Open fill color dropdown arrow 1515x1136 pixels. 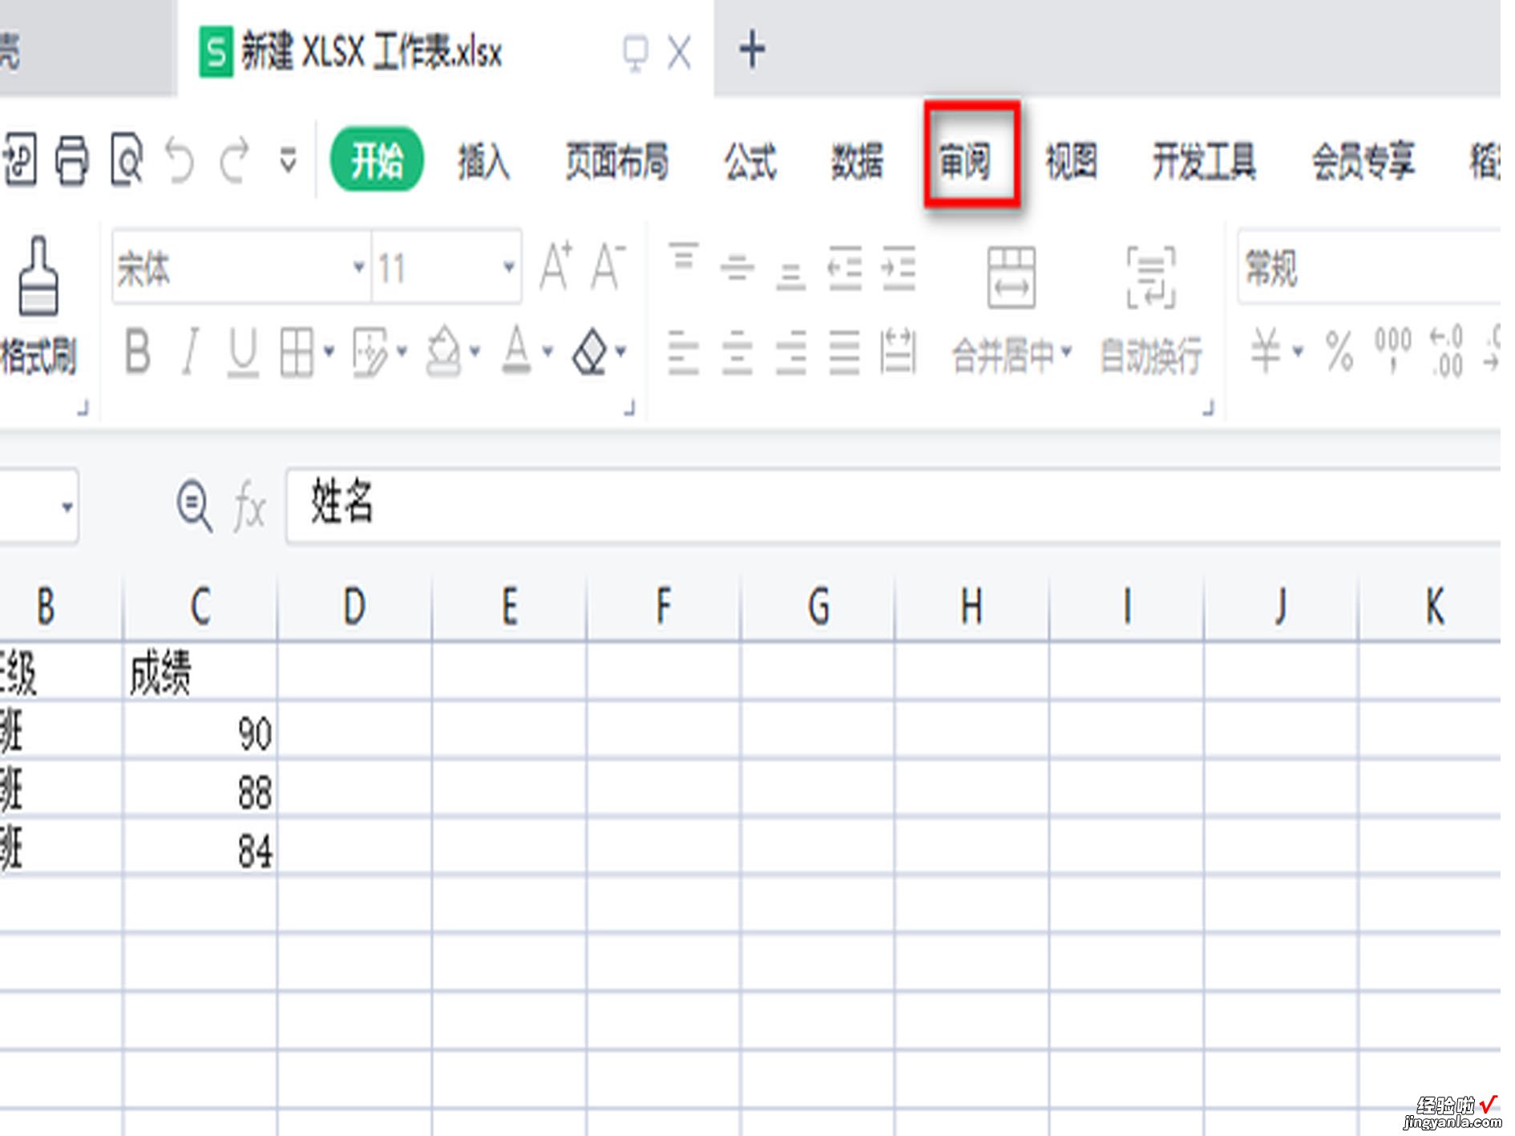click(475, 351)
